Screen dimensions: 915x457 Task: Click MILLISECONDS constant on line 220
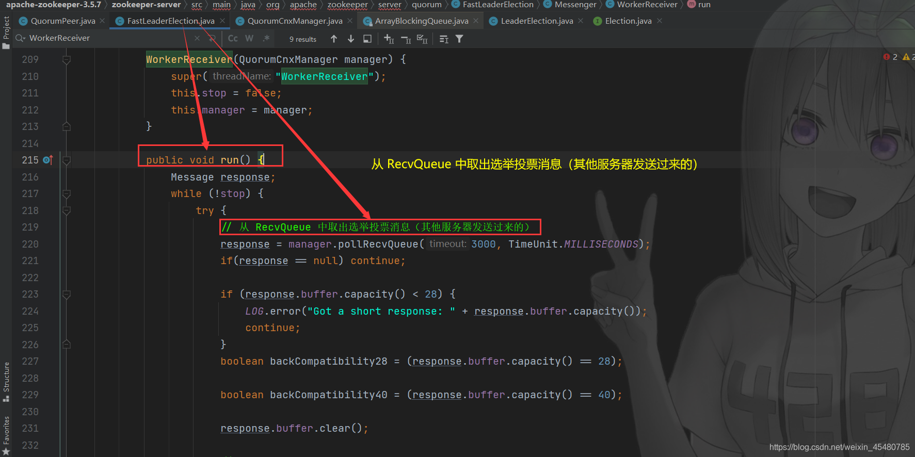point(601,244)
